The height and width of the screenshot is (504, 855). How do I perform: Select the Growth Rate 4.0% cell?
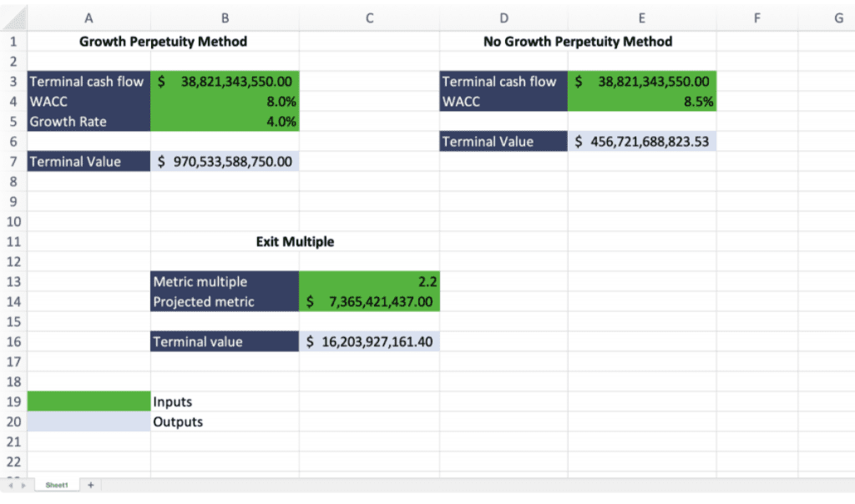click(224, 121)
